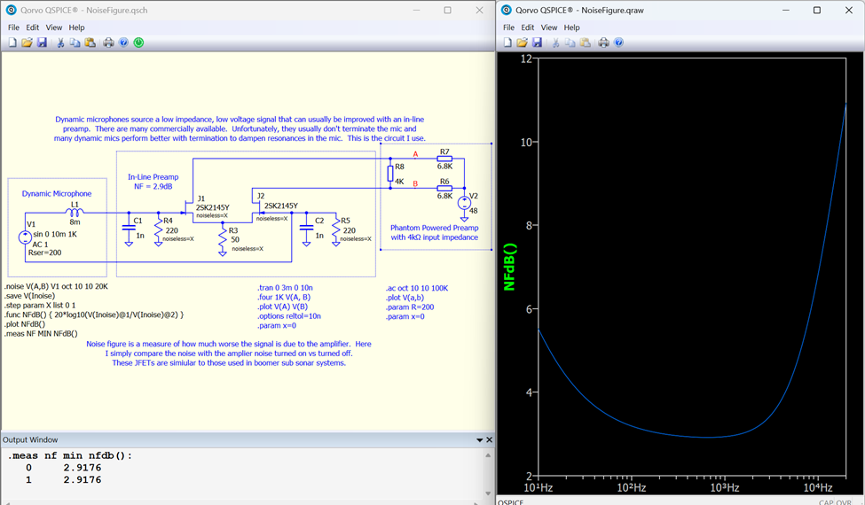Click the green Run simulation icon
The width and height of the screenshot is (865, 505).
point(139,43)
